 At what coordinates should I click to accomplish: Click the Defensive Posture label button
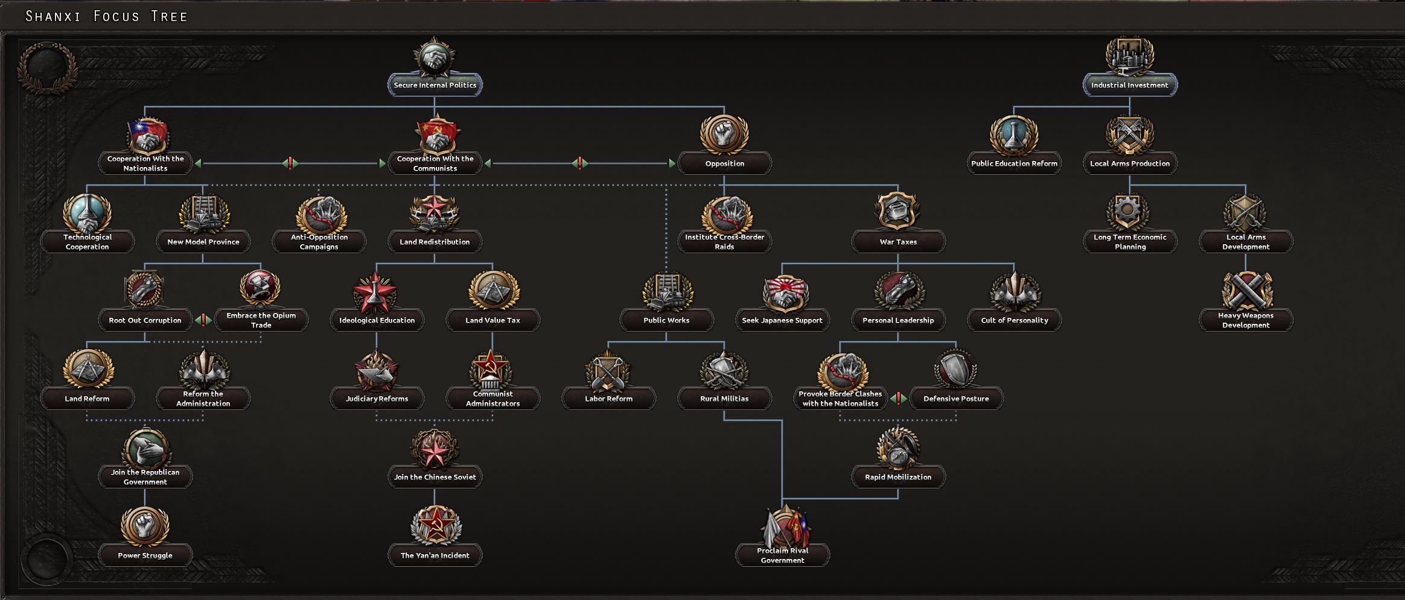point(956,399)
